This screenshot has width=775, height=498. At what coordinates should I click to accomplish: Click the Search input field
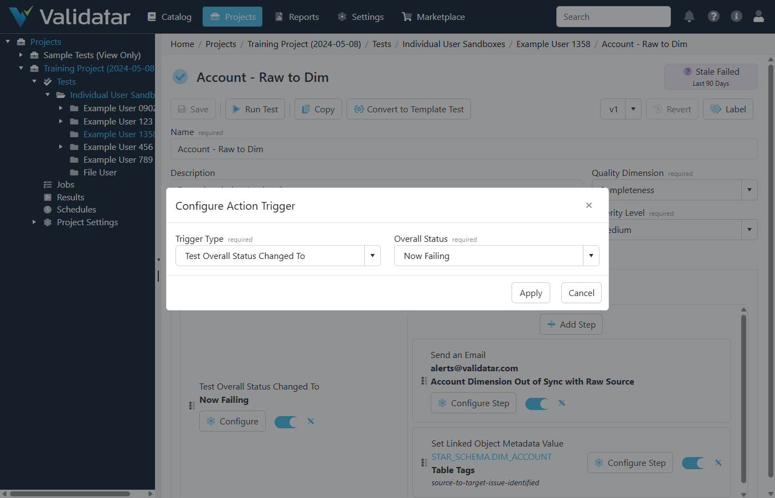(613, 17)
